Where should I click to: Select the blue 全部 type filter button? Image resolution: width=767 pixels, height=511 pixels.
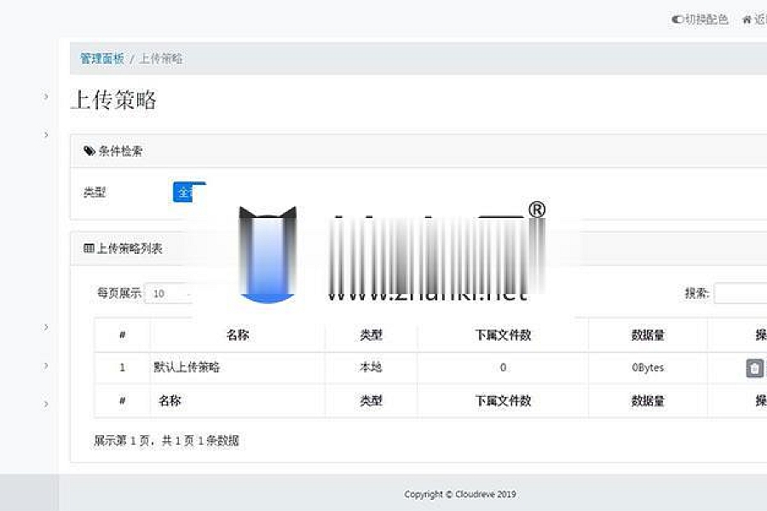189,192
